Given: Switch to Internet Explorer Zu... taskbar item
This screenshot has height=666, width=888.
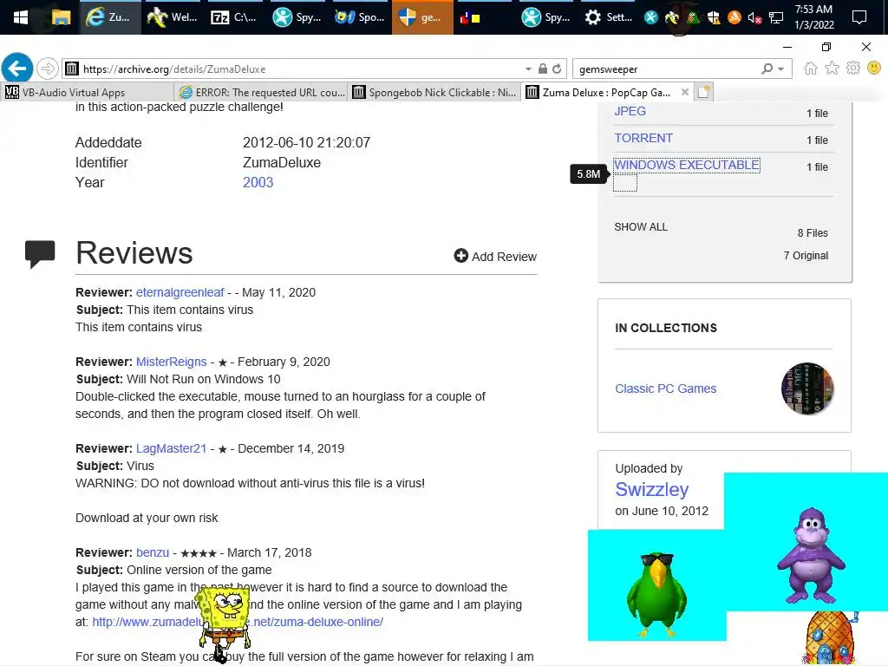Looking at the screenshot, I should pos(110,17).
